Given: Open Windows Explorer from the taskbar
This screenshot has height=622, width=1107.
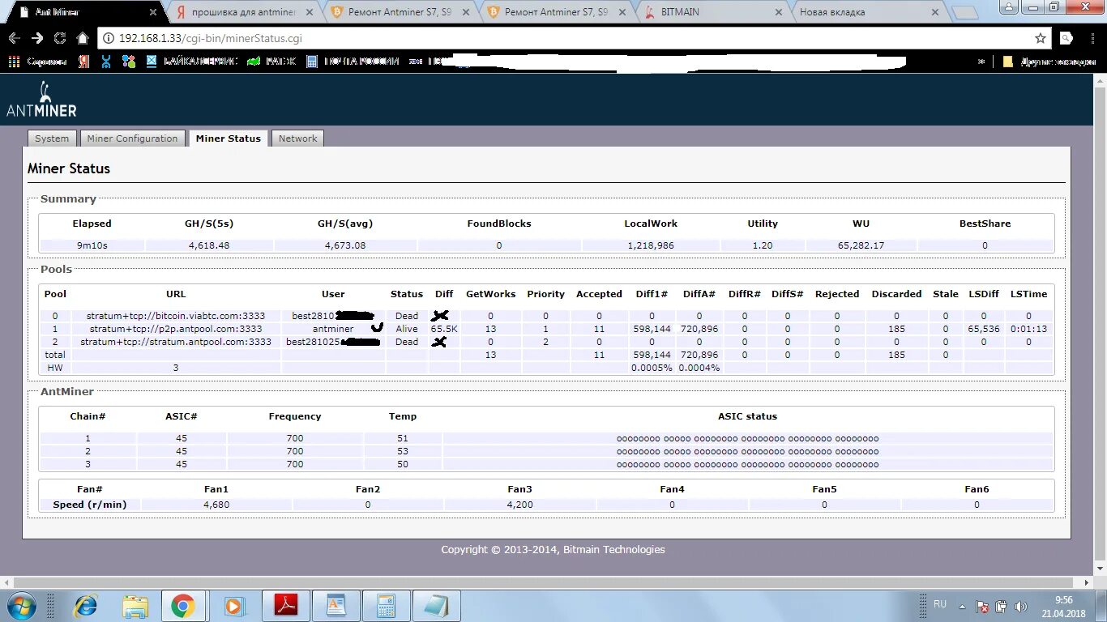Looking at the screenshot, I should pos(135,606).
